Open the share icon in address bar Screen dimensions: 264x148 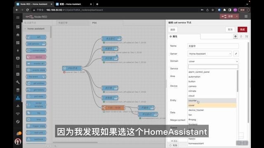[x=207, y=10]
